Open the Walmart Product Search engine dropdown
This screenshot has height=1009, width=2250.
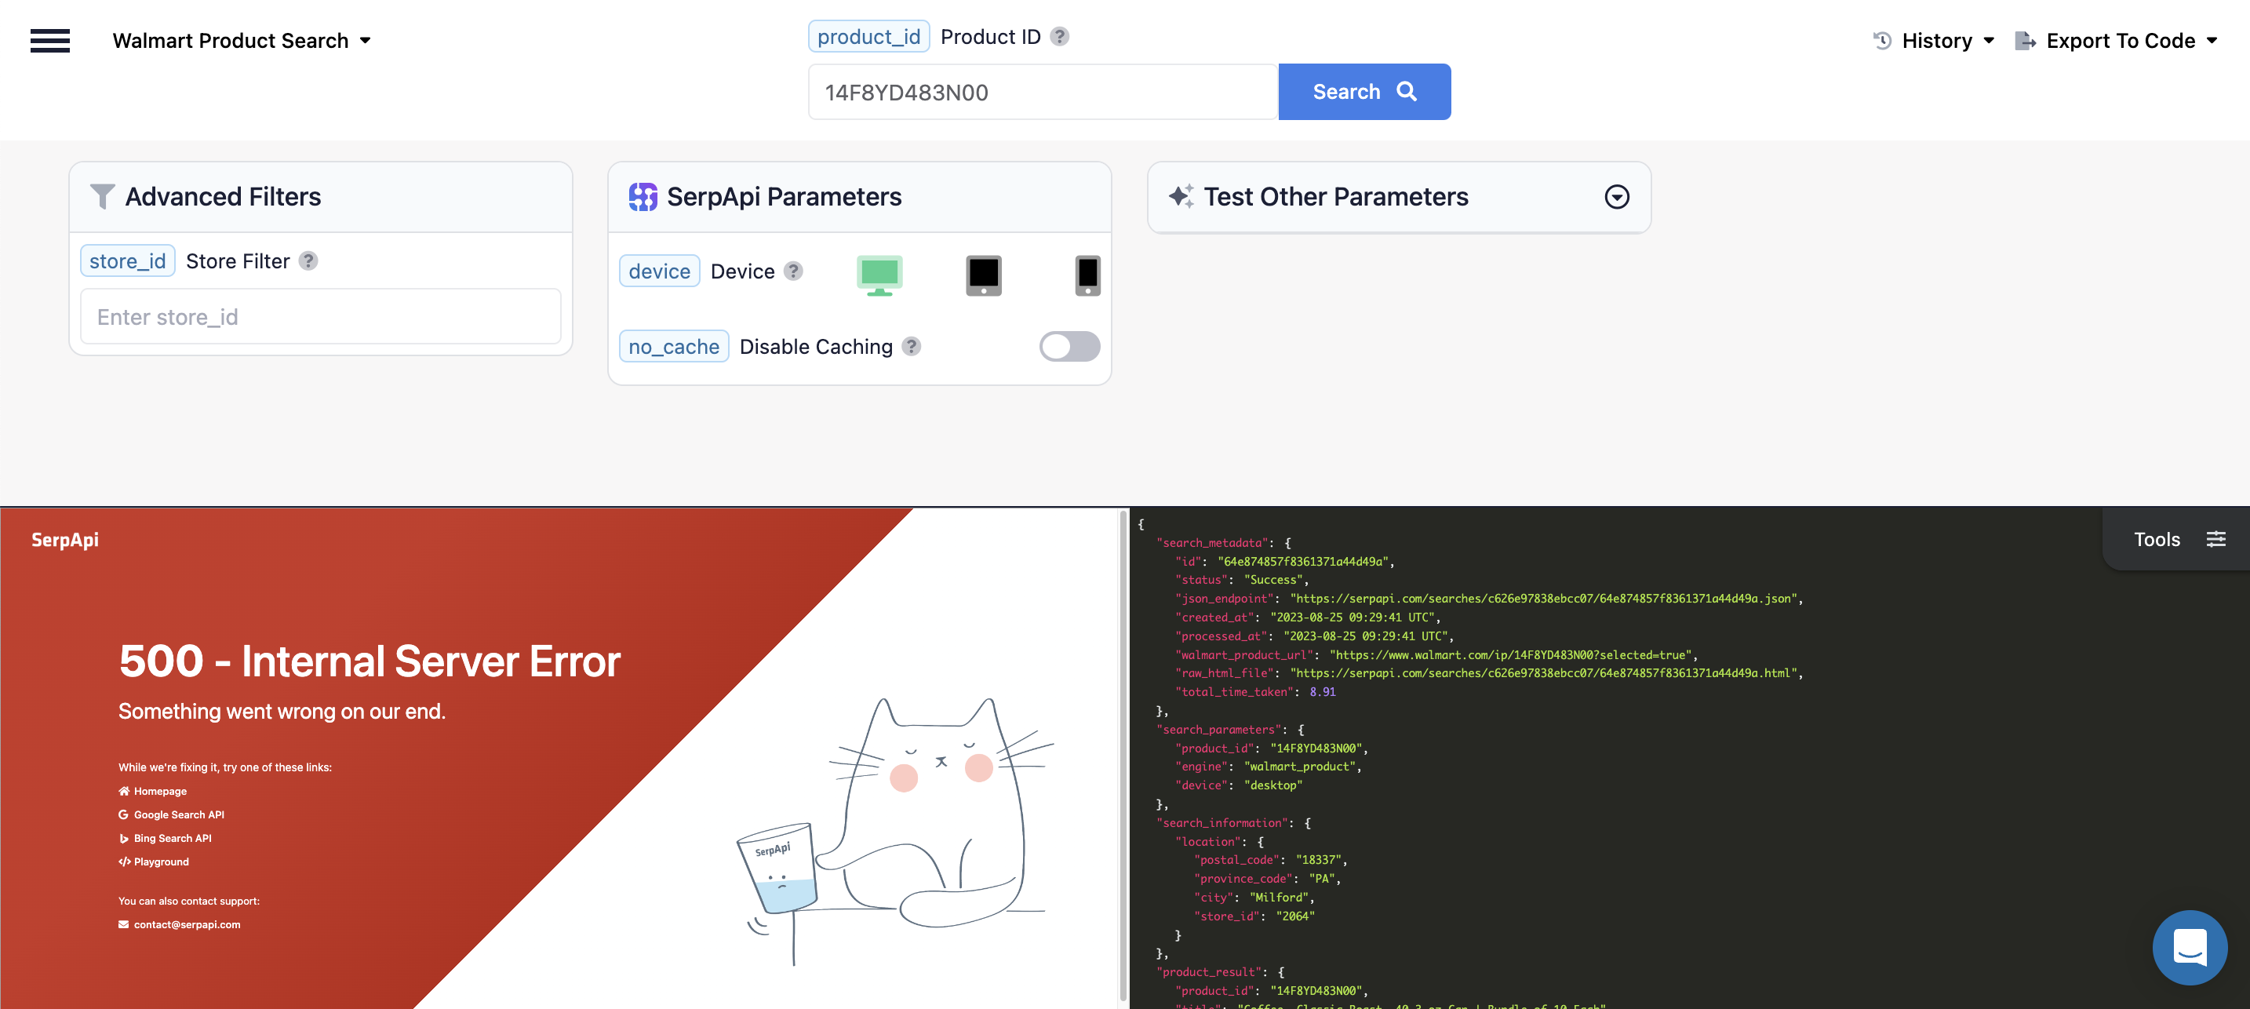[243, 40]
